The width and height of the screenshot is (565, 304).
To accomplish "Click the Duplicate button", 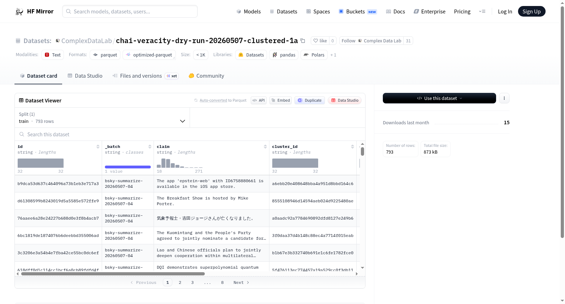I will (x=310, y=100).
